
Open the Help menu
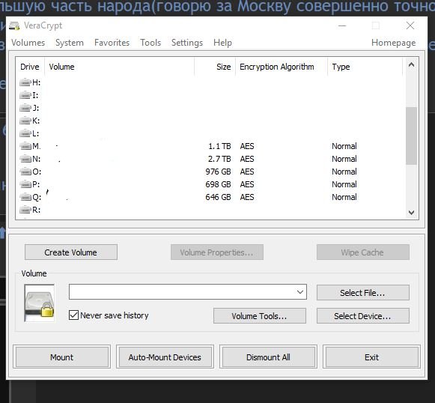point(222,43)
